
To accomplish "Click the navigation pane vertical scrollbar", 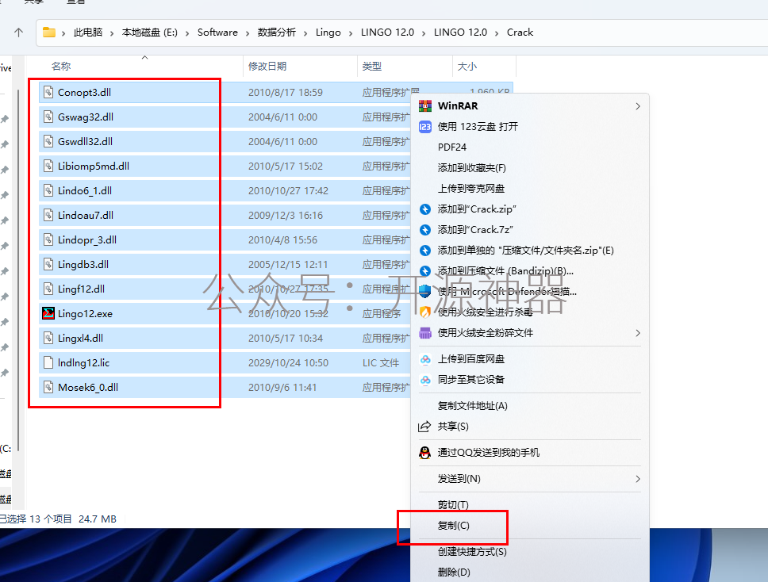I will point(18,270).
